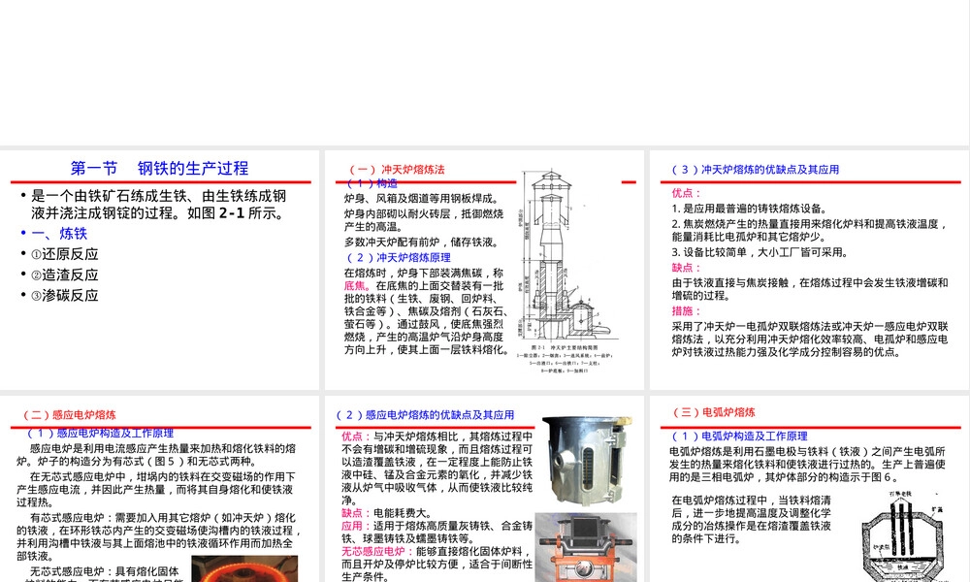Click the orange furnace equipment photo

tap(587, 547)
